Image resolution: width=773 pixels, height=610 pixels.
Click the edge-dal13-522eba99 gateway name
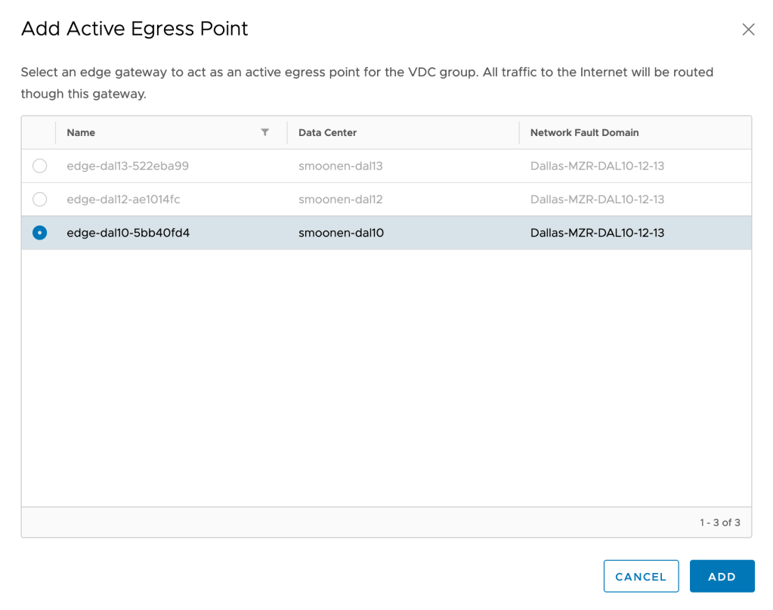coord(127,166)
